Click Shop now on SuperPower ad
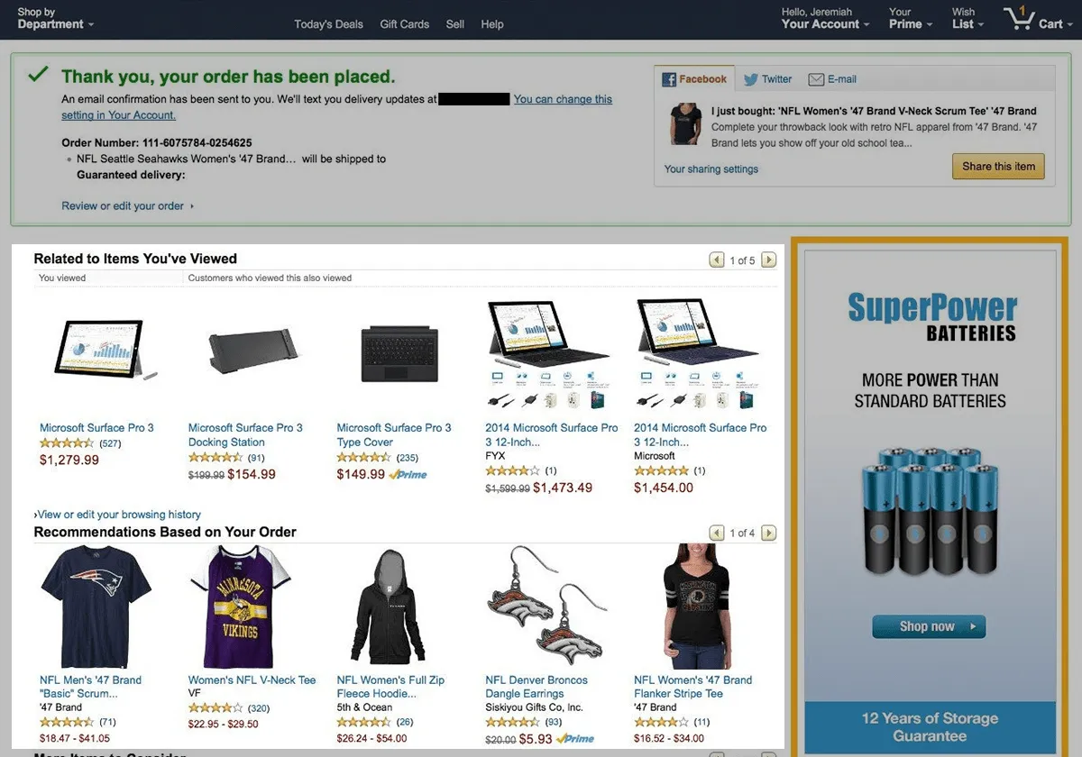The width and height of the screenshot is (1082, 757). (929, 626)
